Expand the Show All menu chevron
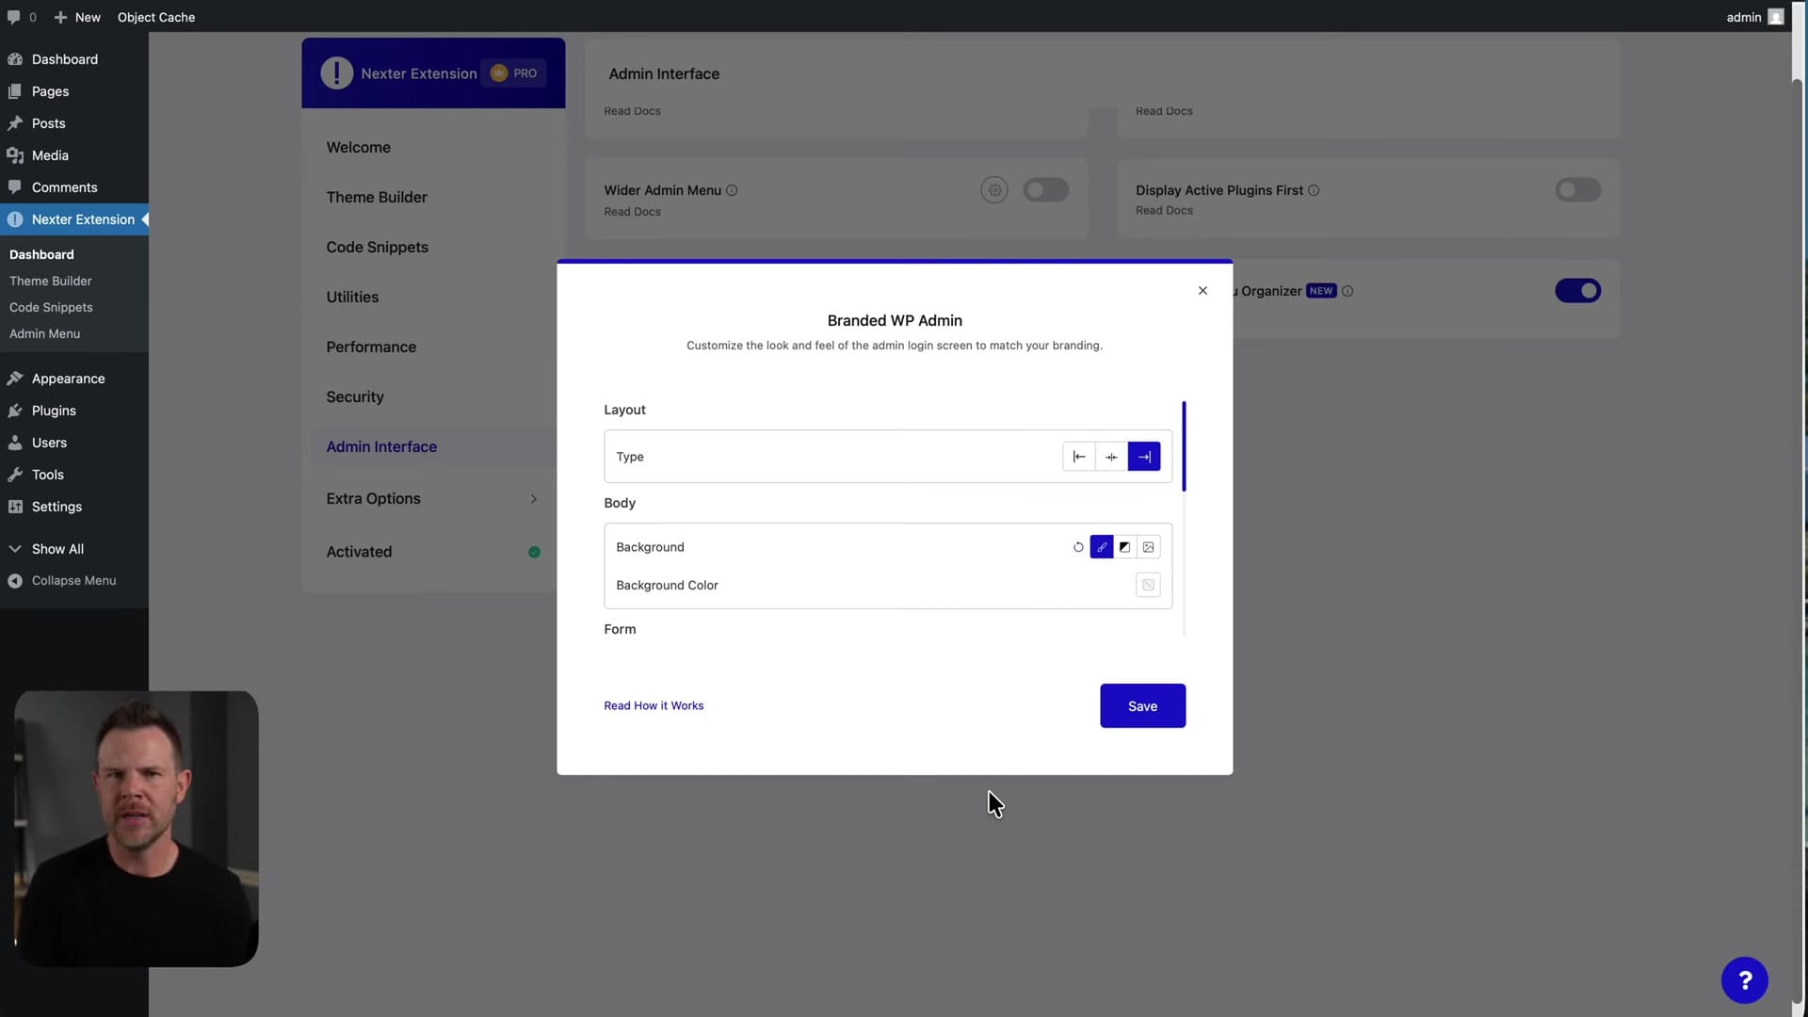The height and width of the screenshot is (1017, 1808). point(15,549)
